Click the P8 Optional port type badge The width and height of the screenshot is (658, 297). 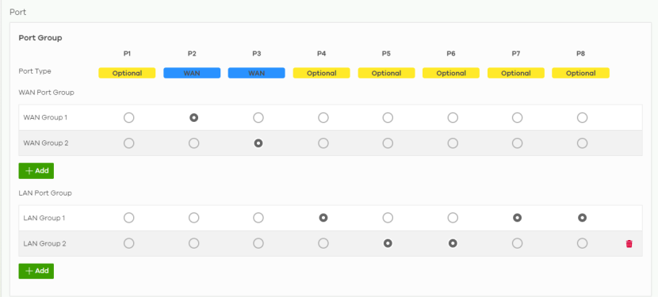tap(581, 73)
